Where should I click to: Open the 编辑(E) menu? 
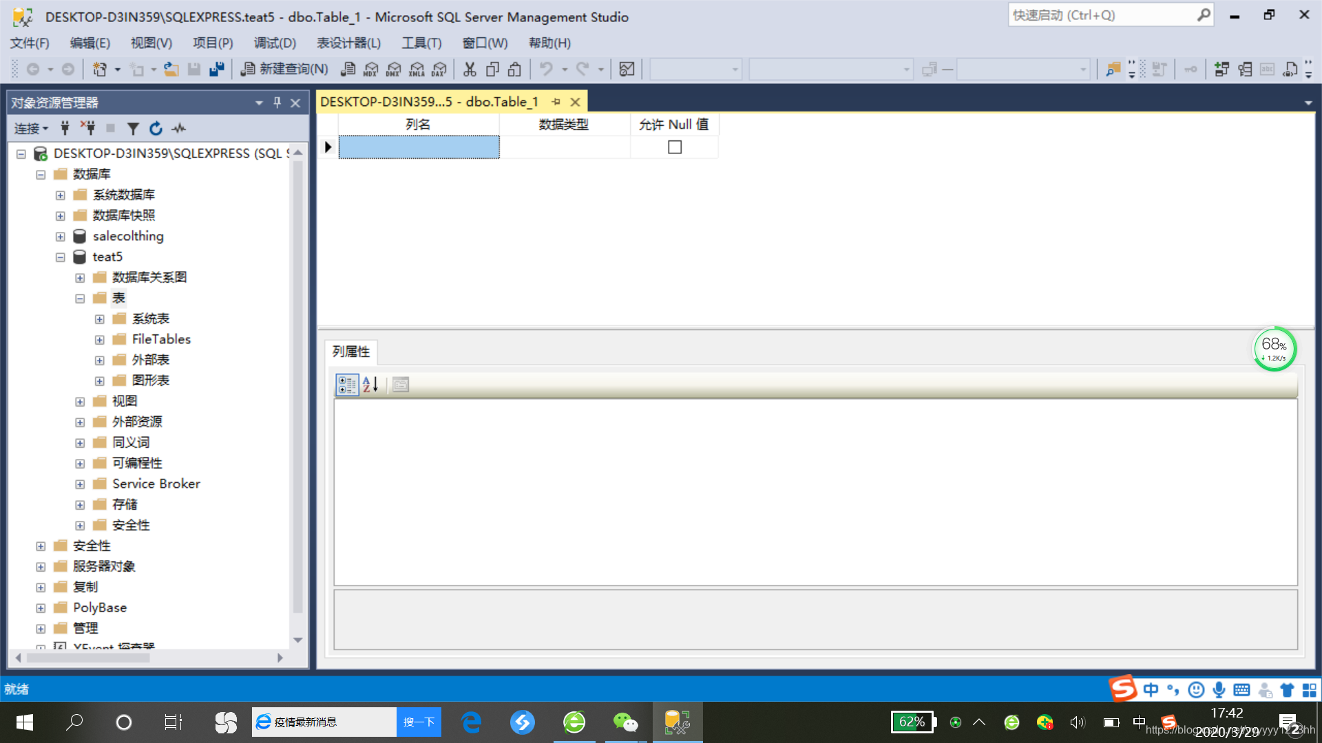point(90,43)
